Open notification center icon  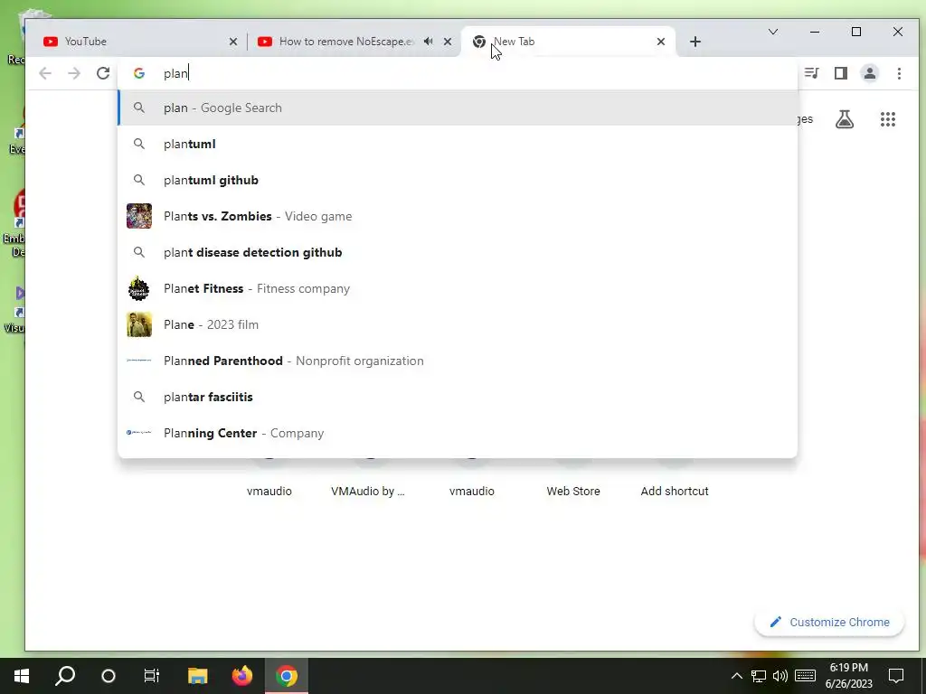pos(896,676)
